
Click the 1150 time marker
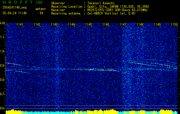point(174,24)
